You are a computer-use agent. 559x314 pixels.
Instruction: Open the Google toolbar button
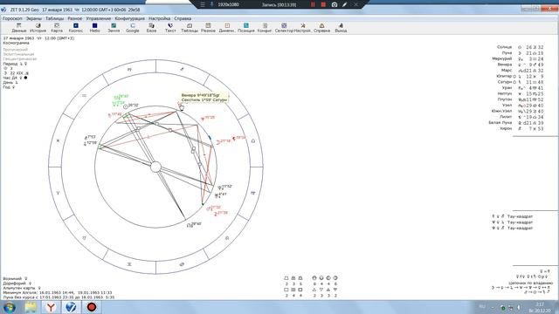click(x=132, y=28)
